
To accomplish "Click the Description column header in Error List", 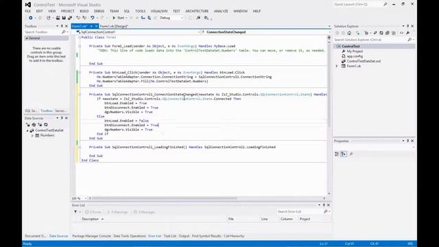I will click(90, 219).
